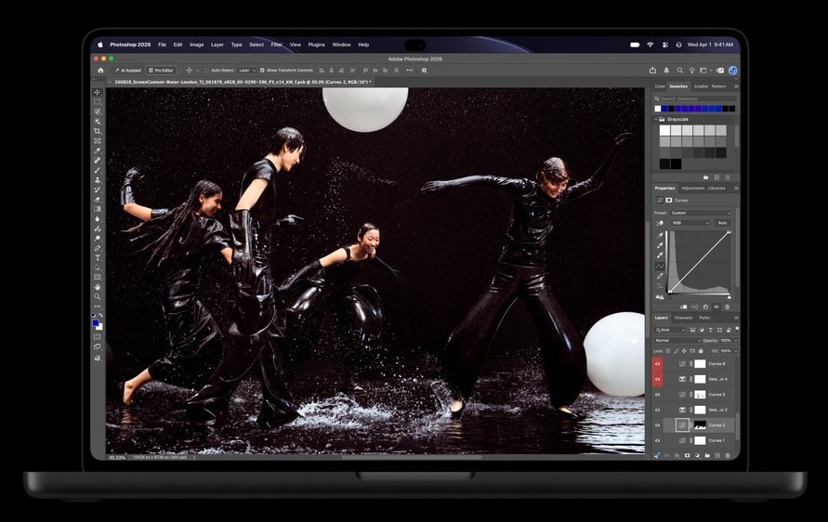This screenshot has height=522, width=828.
Task: Open the Image menu
Action: (196, 45)
